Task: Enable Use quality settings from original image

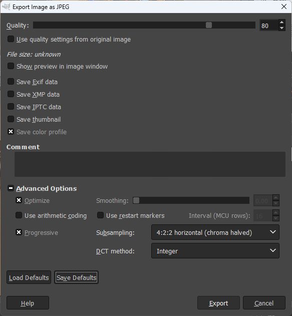Action: point(11,39)
